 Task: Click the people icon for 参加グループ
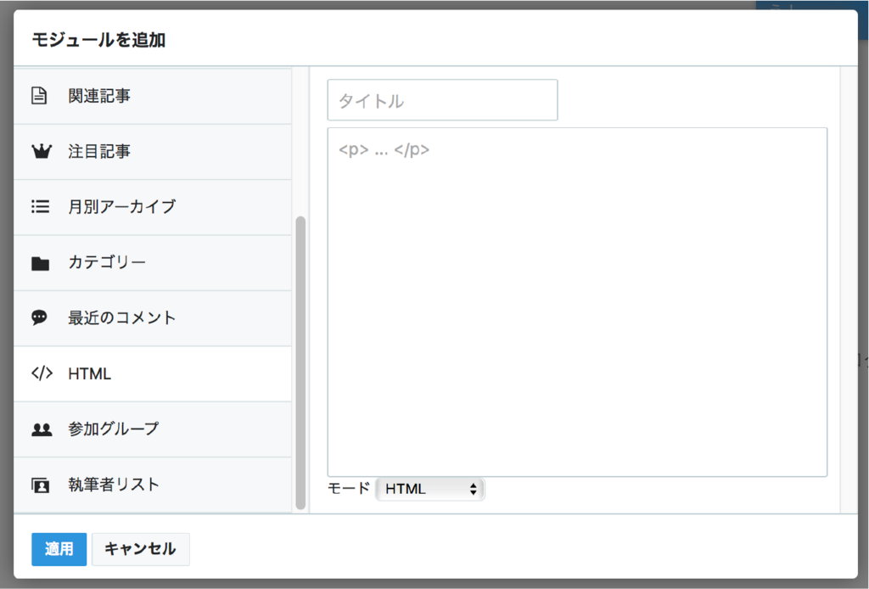point(42,429)
